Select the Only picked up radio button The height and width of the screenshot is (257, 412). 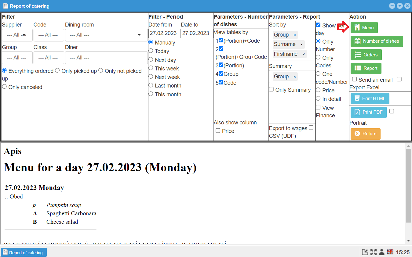[x=57, y=71]
